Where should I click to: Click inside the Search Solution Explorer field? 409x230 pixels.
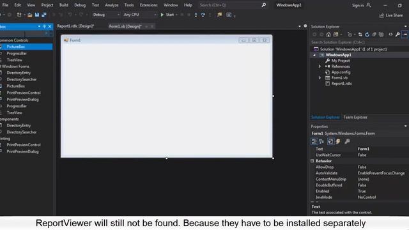click(x=359, y=42)
